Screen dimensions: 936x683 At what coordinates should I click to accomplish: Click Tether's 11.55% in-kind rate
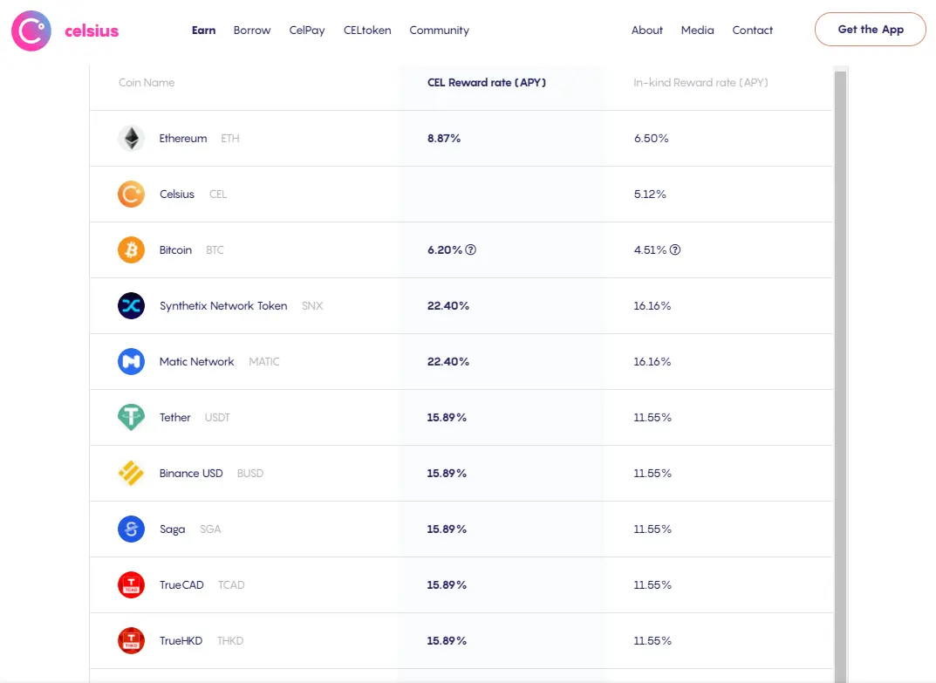[652, 417]
